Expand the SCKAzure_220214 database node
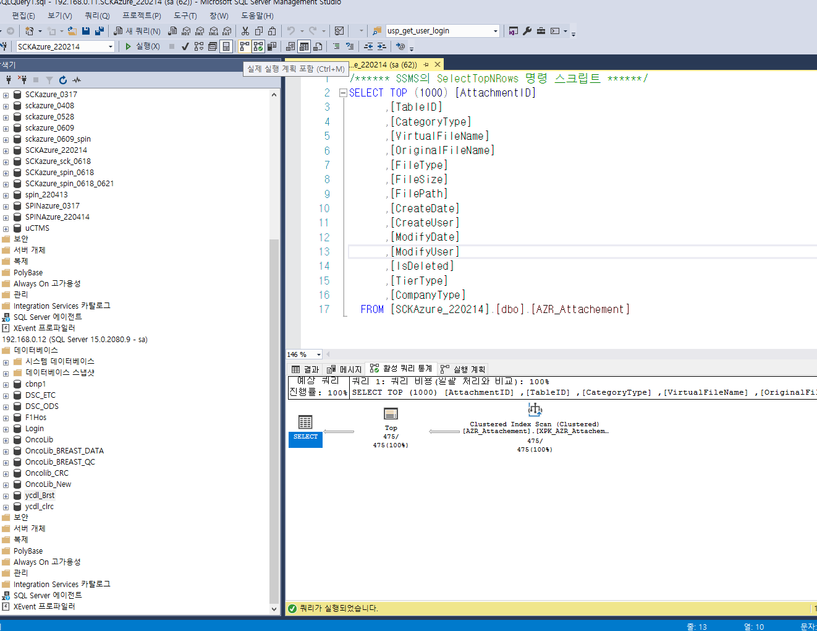The image size is (817, 631). 6,150
